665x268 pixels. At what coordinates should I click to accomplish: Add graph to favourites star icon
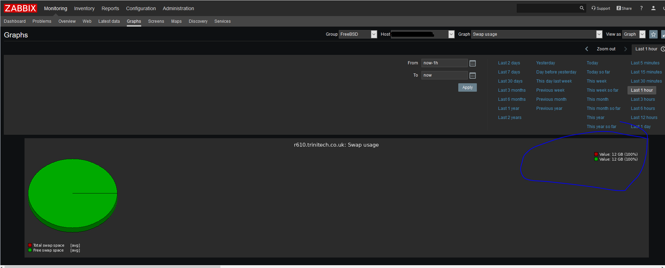(653, 34)
